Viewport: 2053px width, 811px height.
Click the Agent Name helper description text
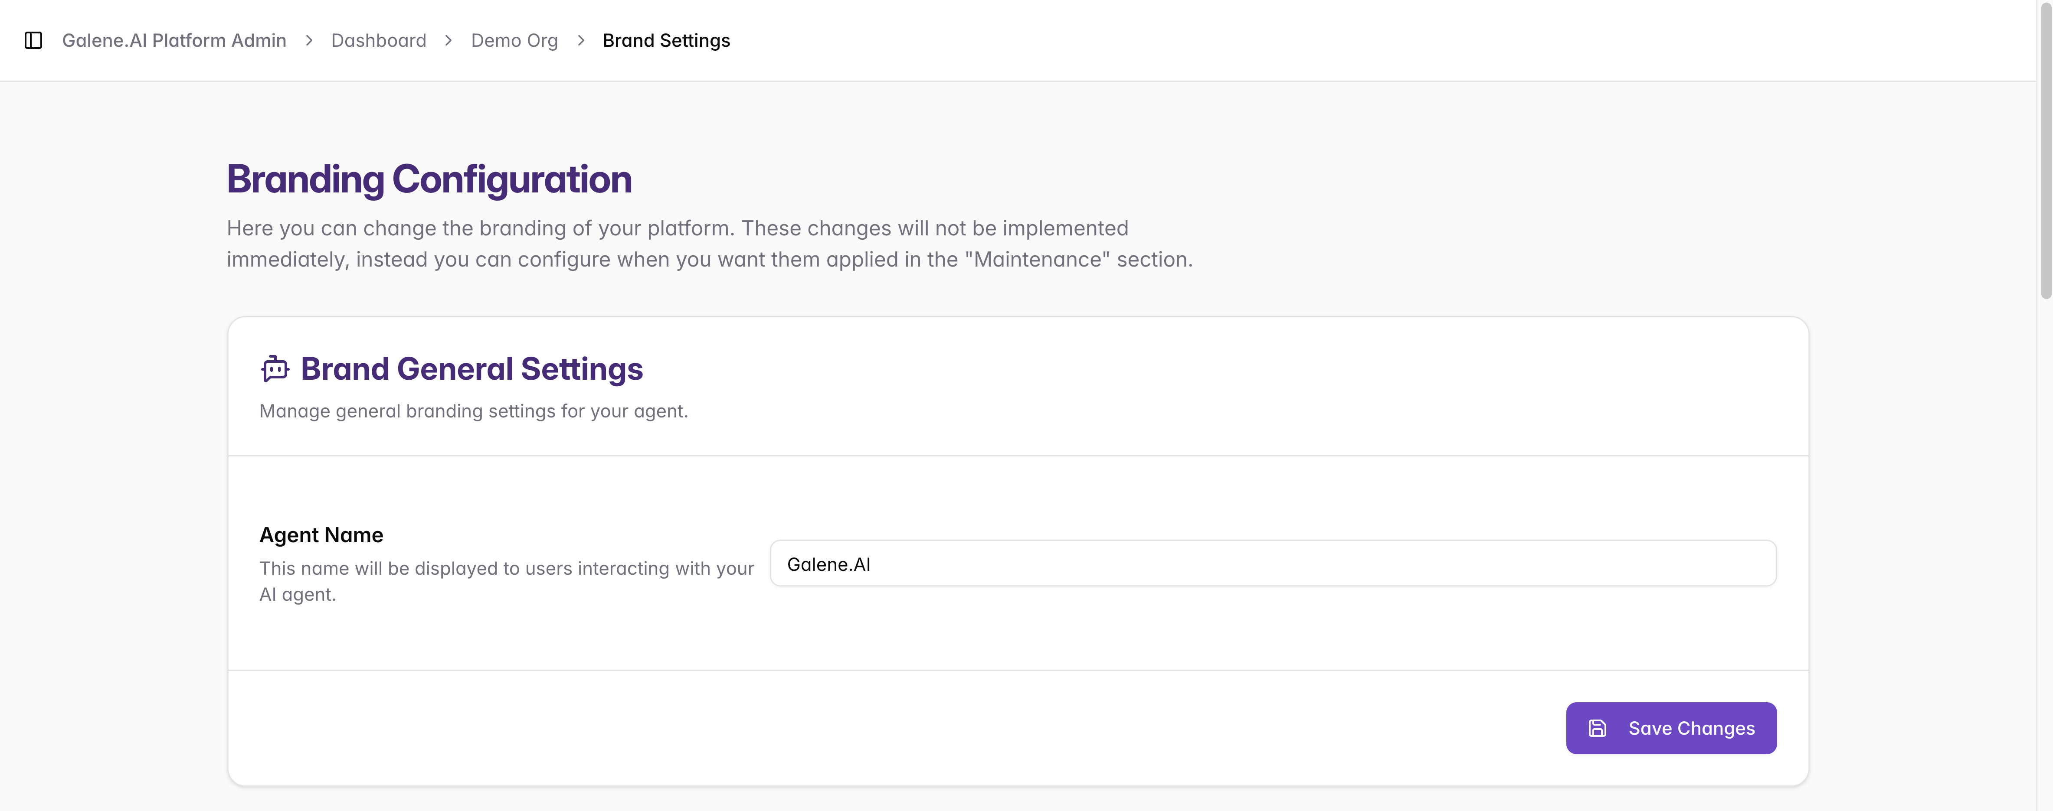point(506,581)
